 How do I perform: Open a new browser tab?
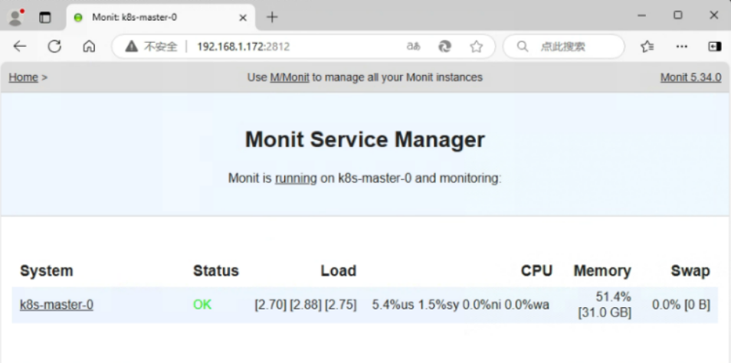coord(272,18)
